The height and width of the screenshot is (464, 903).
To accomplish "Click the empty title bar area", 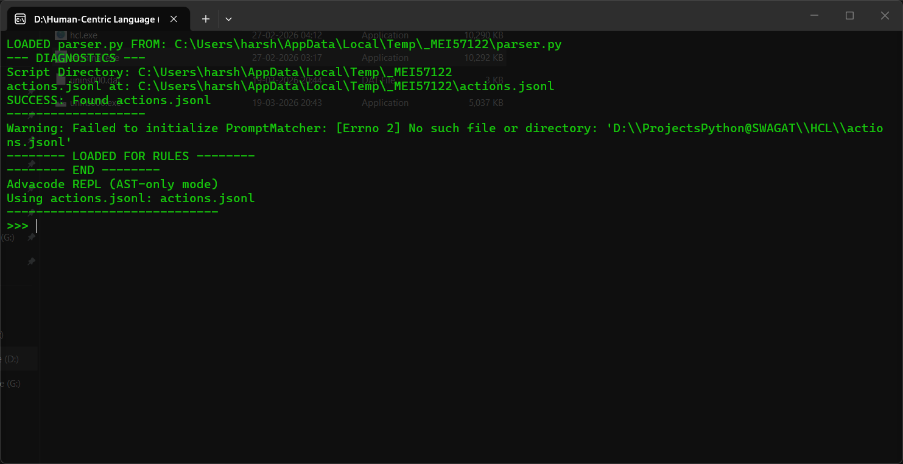I will [x=487, y=16].
